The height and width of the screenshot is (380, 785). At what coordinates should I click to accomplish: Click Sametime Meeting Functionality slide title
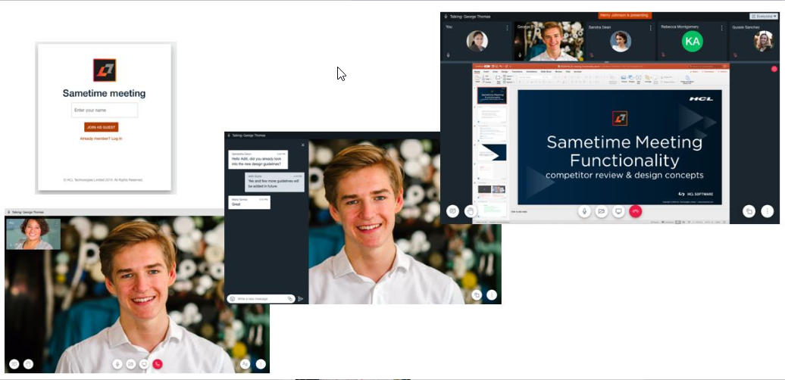point(624,151)
